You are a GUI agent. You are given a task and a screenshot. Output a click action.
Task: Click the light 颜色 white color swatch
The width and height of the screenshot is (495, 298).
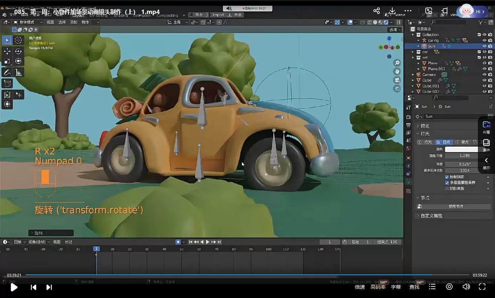point(462,150)
